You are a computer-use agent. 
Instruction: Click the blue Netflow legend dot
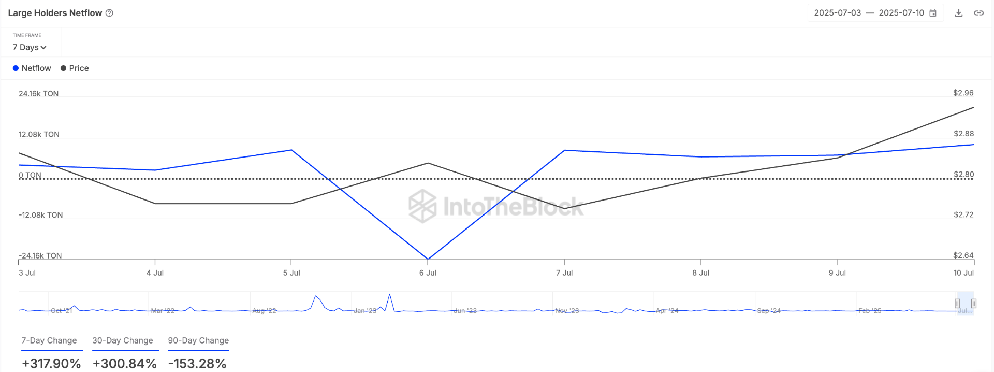[16, 68]
